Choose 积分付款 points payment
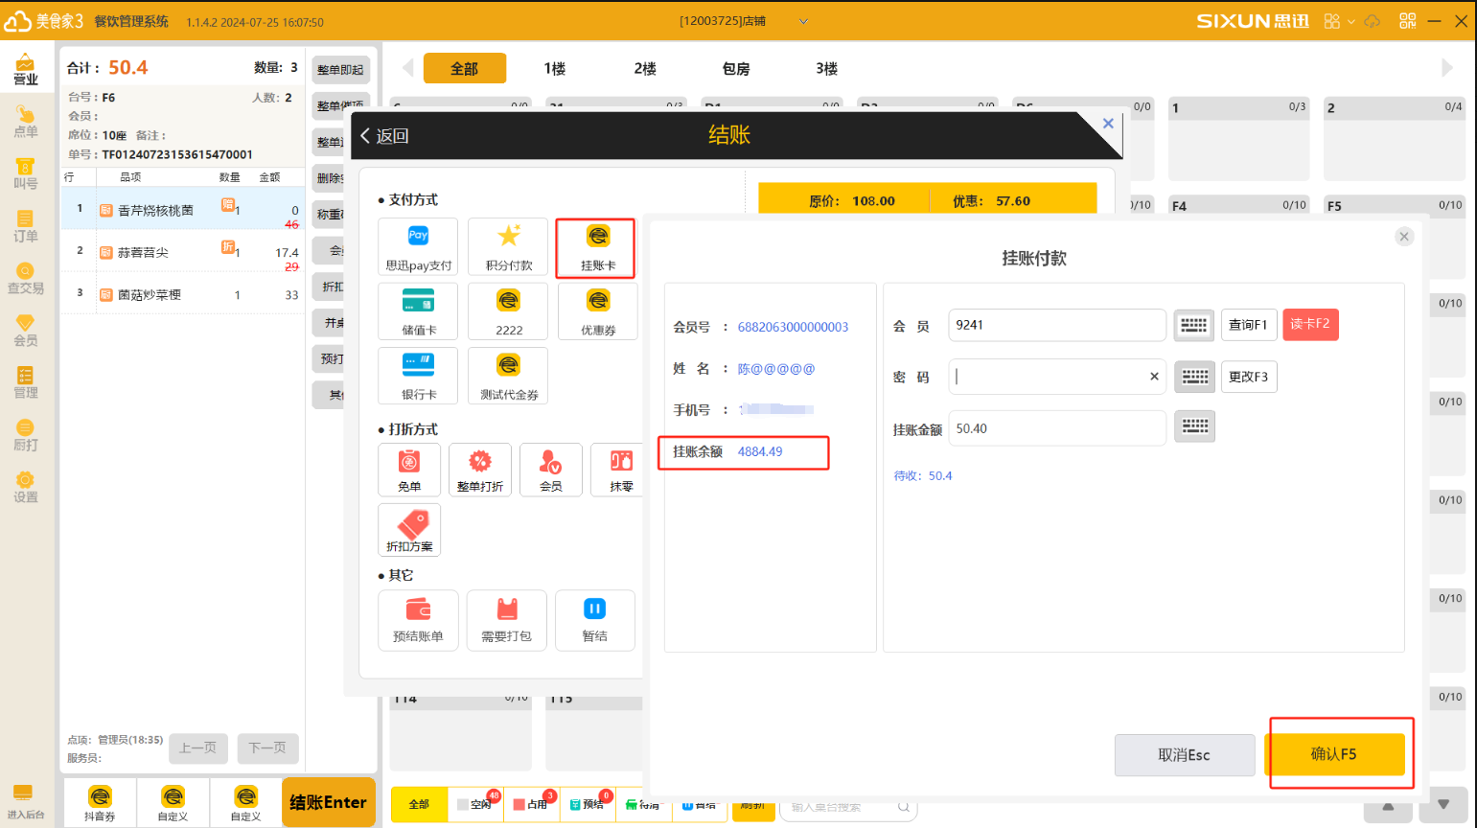Viewport: 1477px width, 828px height. tap(508, 246)
